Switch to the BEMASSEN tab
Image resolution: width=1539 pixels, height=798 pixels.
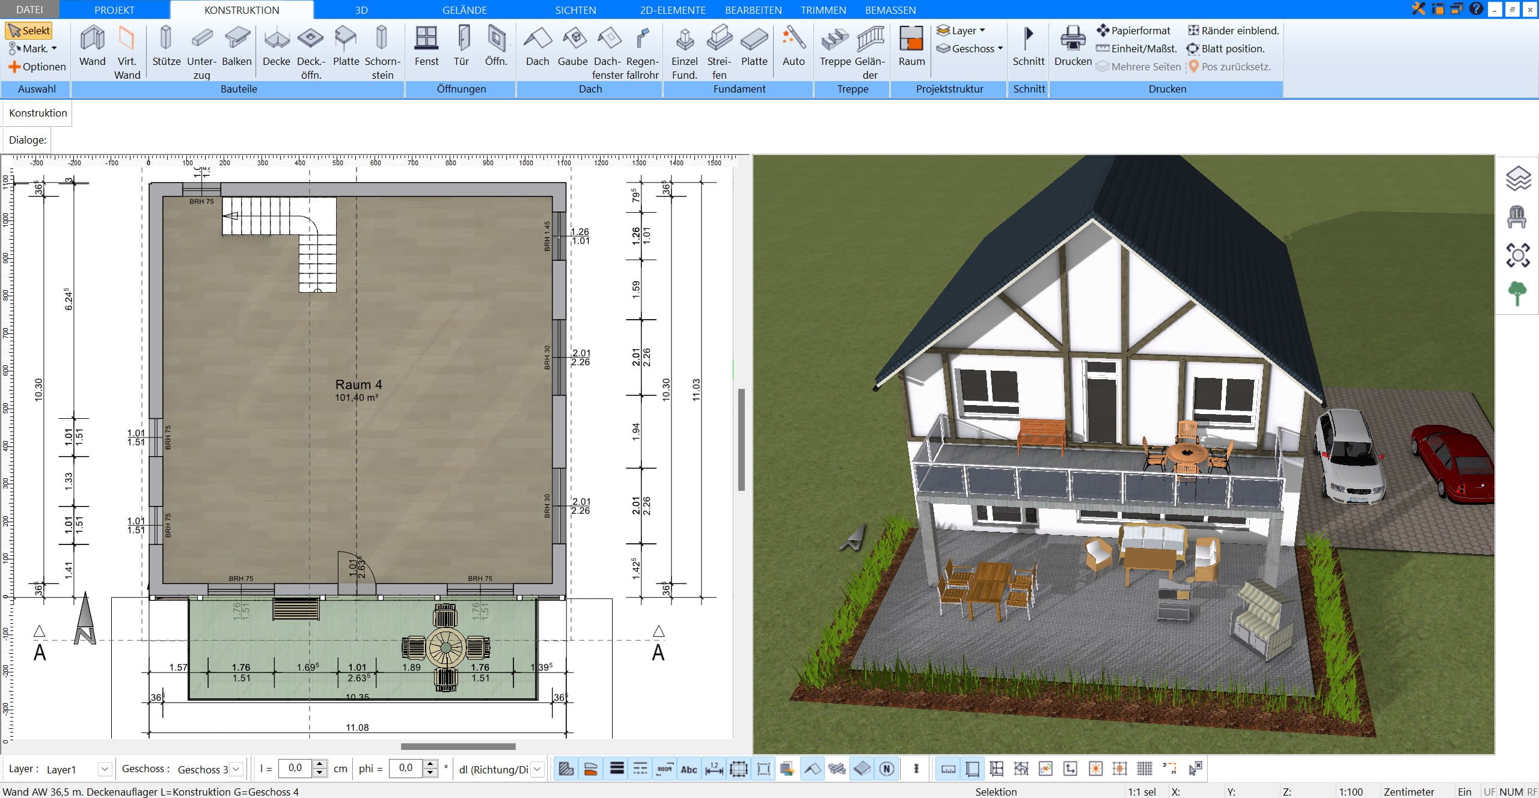(x=890, y=10)
